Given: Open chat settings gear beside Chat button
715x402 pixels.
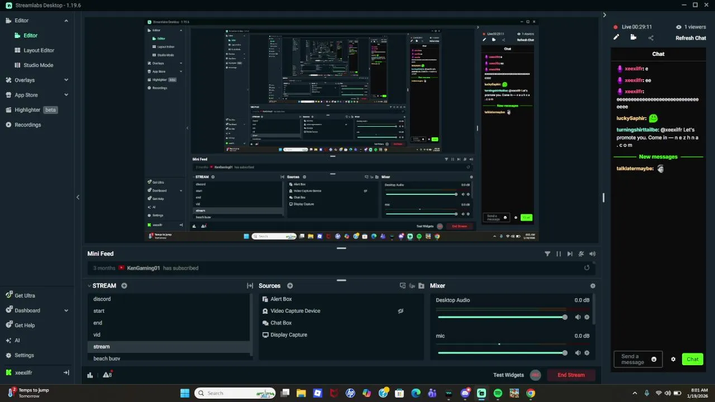Looking at the screenshot, I should pyautogui.click(x=673, y=359).
